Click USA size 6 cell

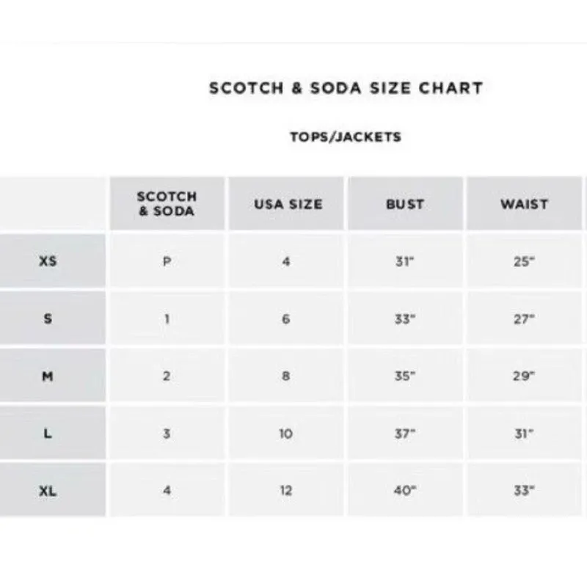tap(286, 318)
